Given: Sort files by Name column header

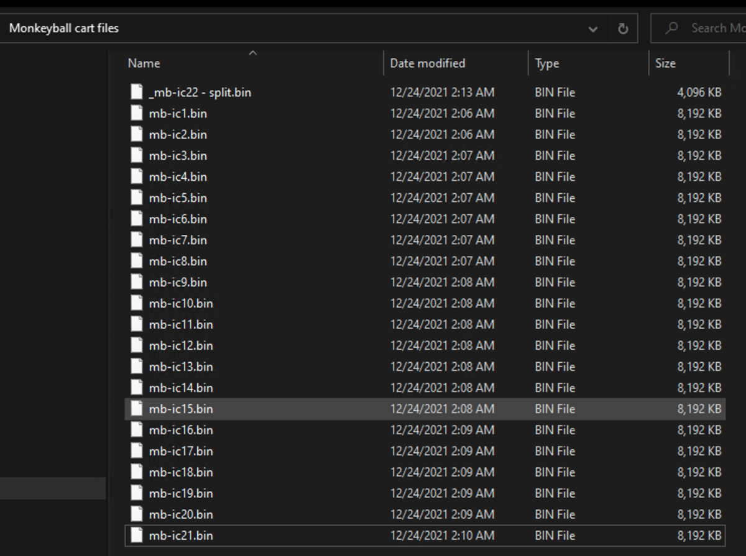Looking at the screenshot, I should (x=144, y=63).
